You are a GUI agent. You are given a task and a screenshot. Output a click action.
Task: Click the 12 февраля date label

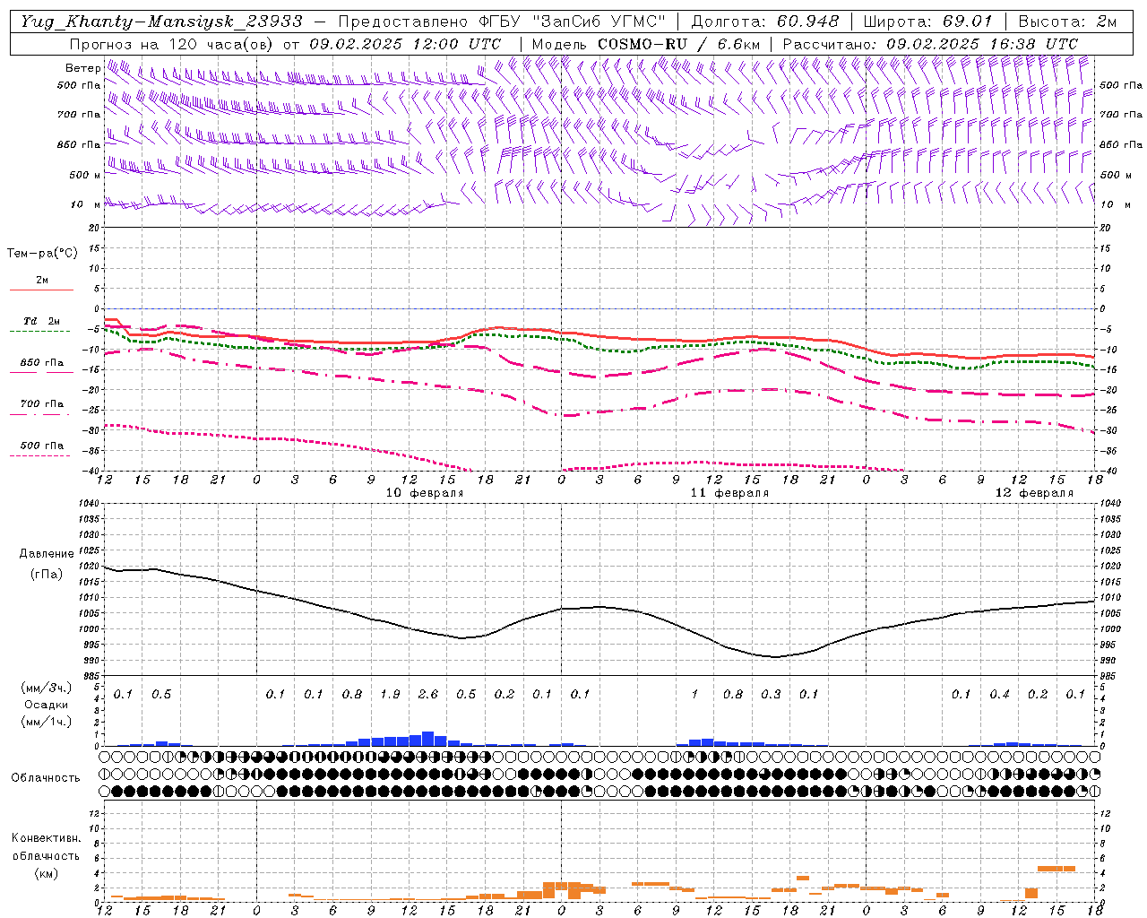(x=1034, y=493)
